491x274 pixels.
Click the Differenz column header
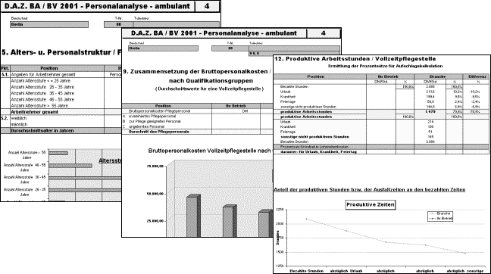pyautogui.click(x=477, y=76)
